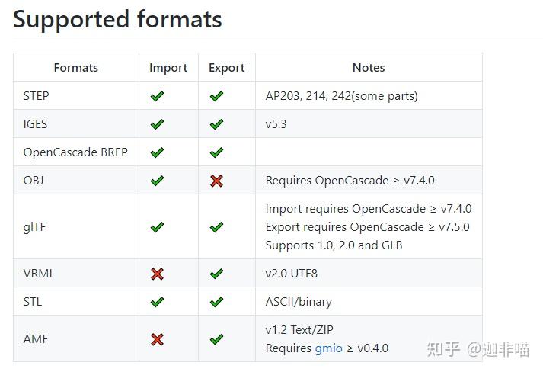543x372 pixels.
Task: Click the Formats column header
Action: [76, 68]
